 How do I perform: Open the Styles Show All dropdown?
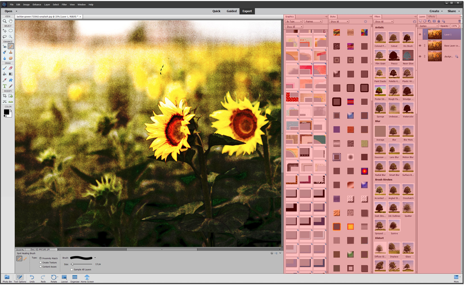coord(339,21)
